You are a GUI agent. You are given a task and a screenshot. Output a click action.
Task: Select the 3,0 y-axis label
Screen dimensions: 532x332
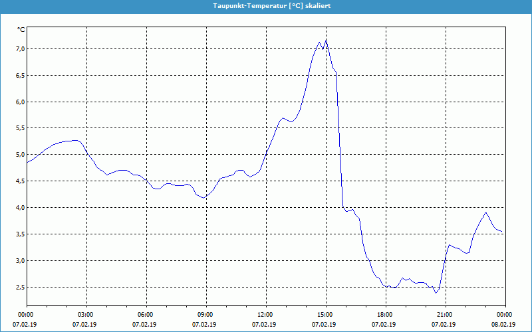tap(19, 261)
